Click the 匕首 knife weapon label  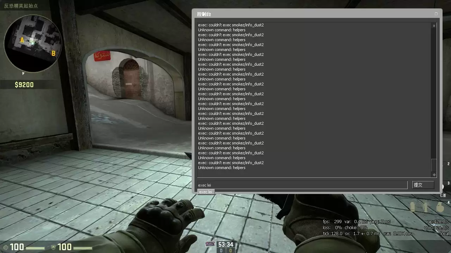point(443,195)
